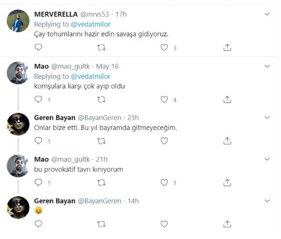
Task: Open more options on MERVERELLA's tweet
Action: point(267,14)
